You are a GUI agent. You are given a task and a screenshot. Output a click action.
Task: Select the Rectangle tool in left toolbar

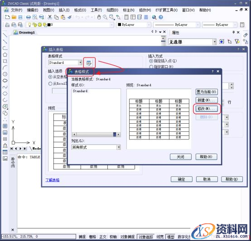[x=5, y=61]
